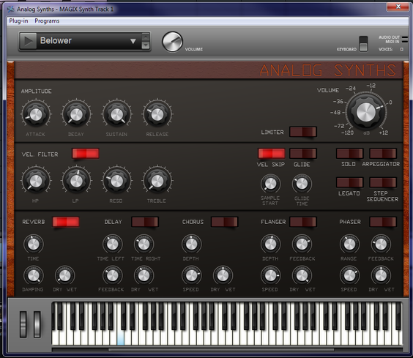Toggle the Keyboard visibility switch
Viewport: 413px width, 358px height.
coord(363,43)
